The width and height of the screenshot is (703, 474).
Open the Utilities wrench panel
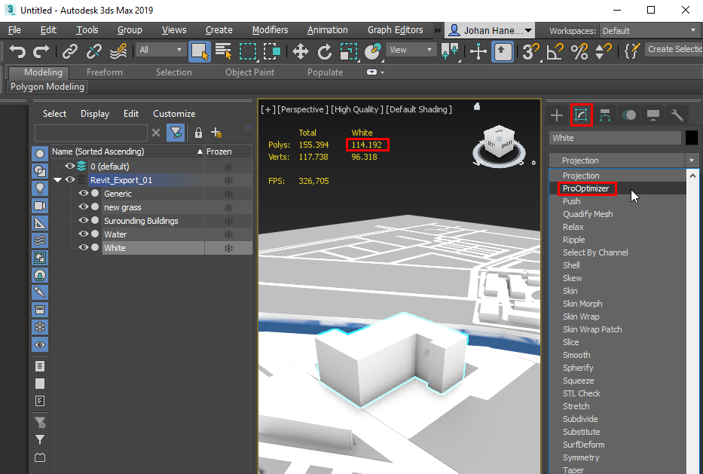677,115
